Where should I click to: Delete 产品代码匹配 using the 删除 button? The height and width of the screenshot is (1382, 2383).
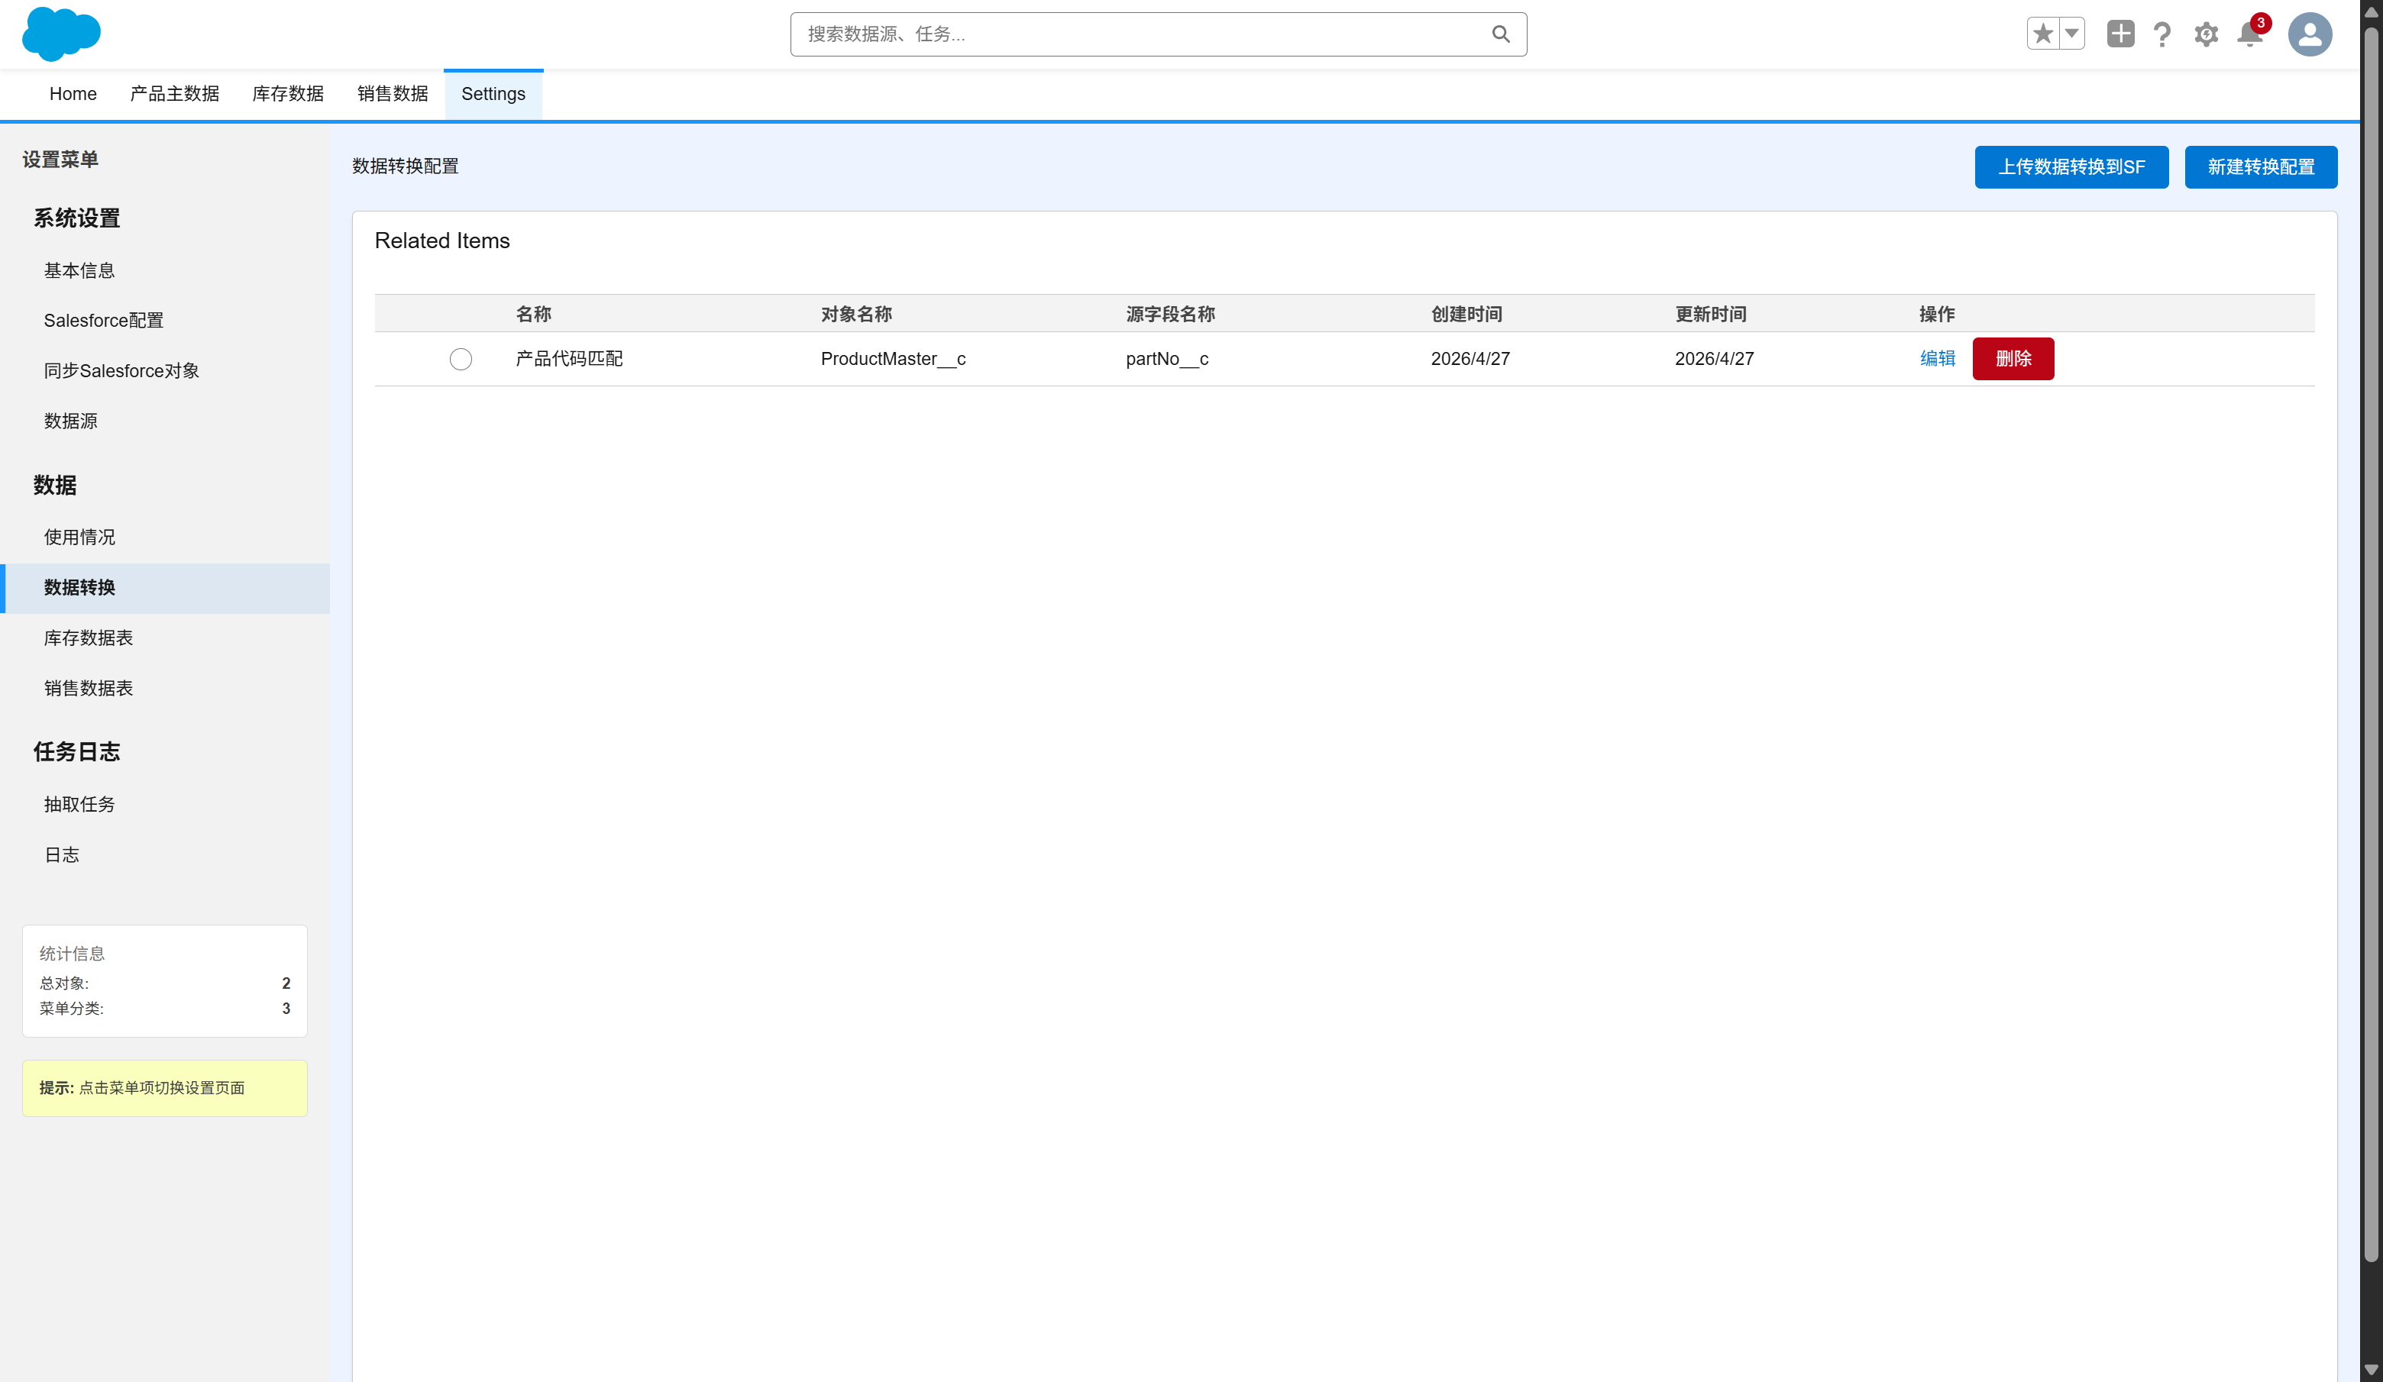coord(2013,359)
